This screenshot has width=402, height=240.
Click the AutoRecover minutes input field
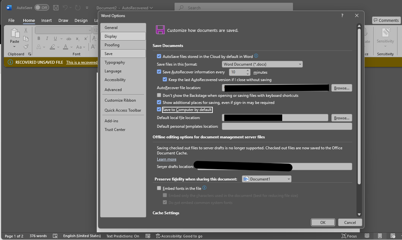pyautogui.click(x=237, y=72)
